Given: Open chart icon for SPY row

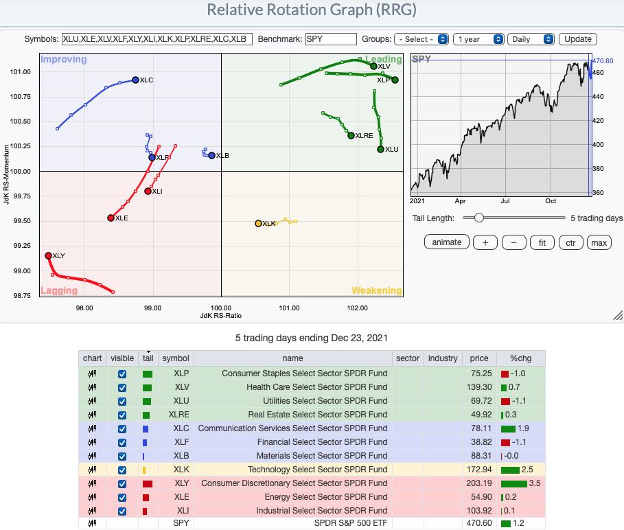Looking at the screenshot, I should click(92, 523).
